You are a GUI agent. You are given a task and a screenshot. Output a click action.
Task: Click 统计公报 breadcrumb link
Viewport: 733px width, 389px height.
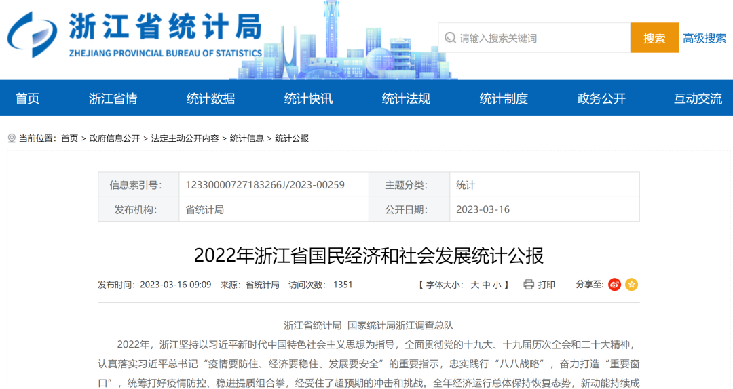click(x=292, y=138)
